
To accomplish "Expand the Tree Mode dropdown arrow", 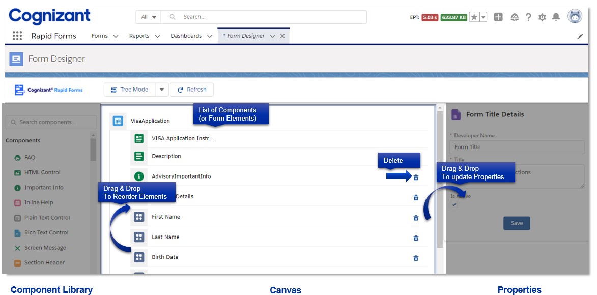I will click(x=161, y=90).
